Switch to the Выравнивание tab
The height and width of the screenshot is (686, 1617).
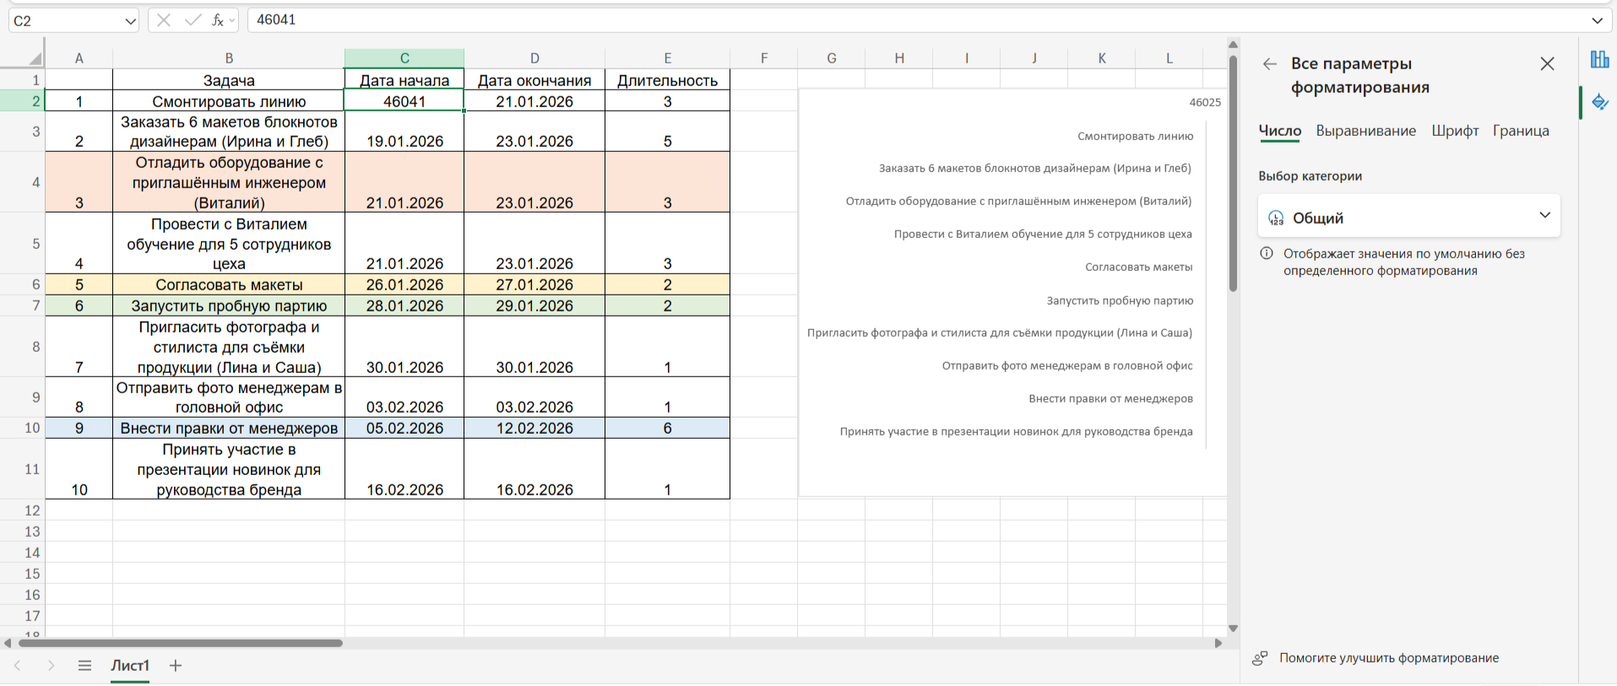coord(1365,131)
